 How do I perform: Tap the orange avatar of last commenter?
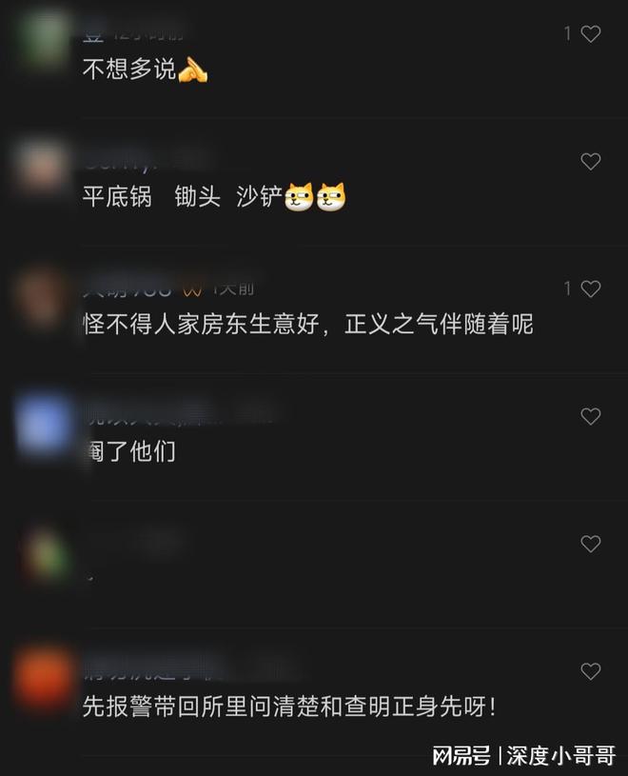click(44, 678)
